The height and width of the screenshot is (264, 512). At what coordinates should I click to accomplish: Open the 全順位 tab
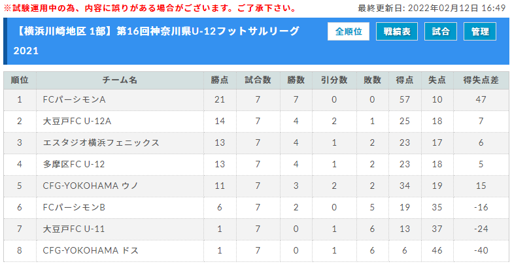tap(349, 31)
